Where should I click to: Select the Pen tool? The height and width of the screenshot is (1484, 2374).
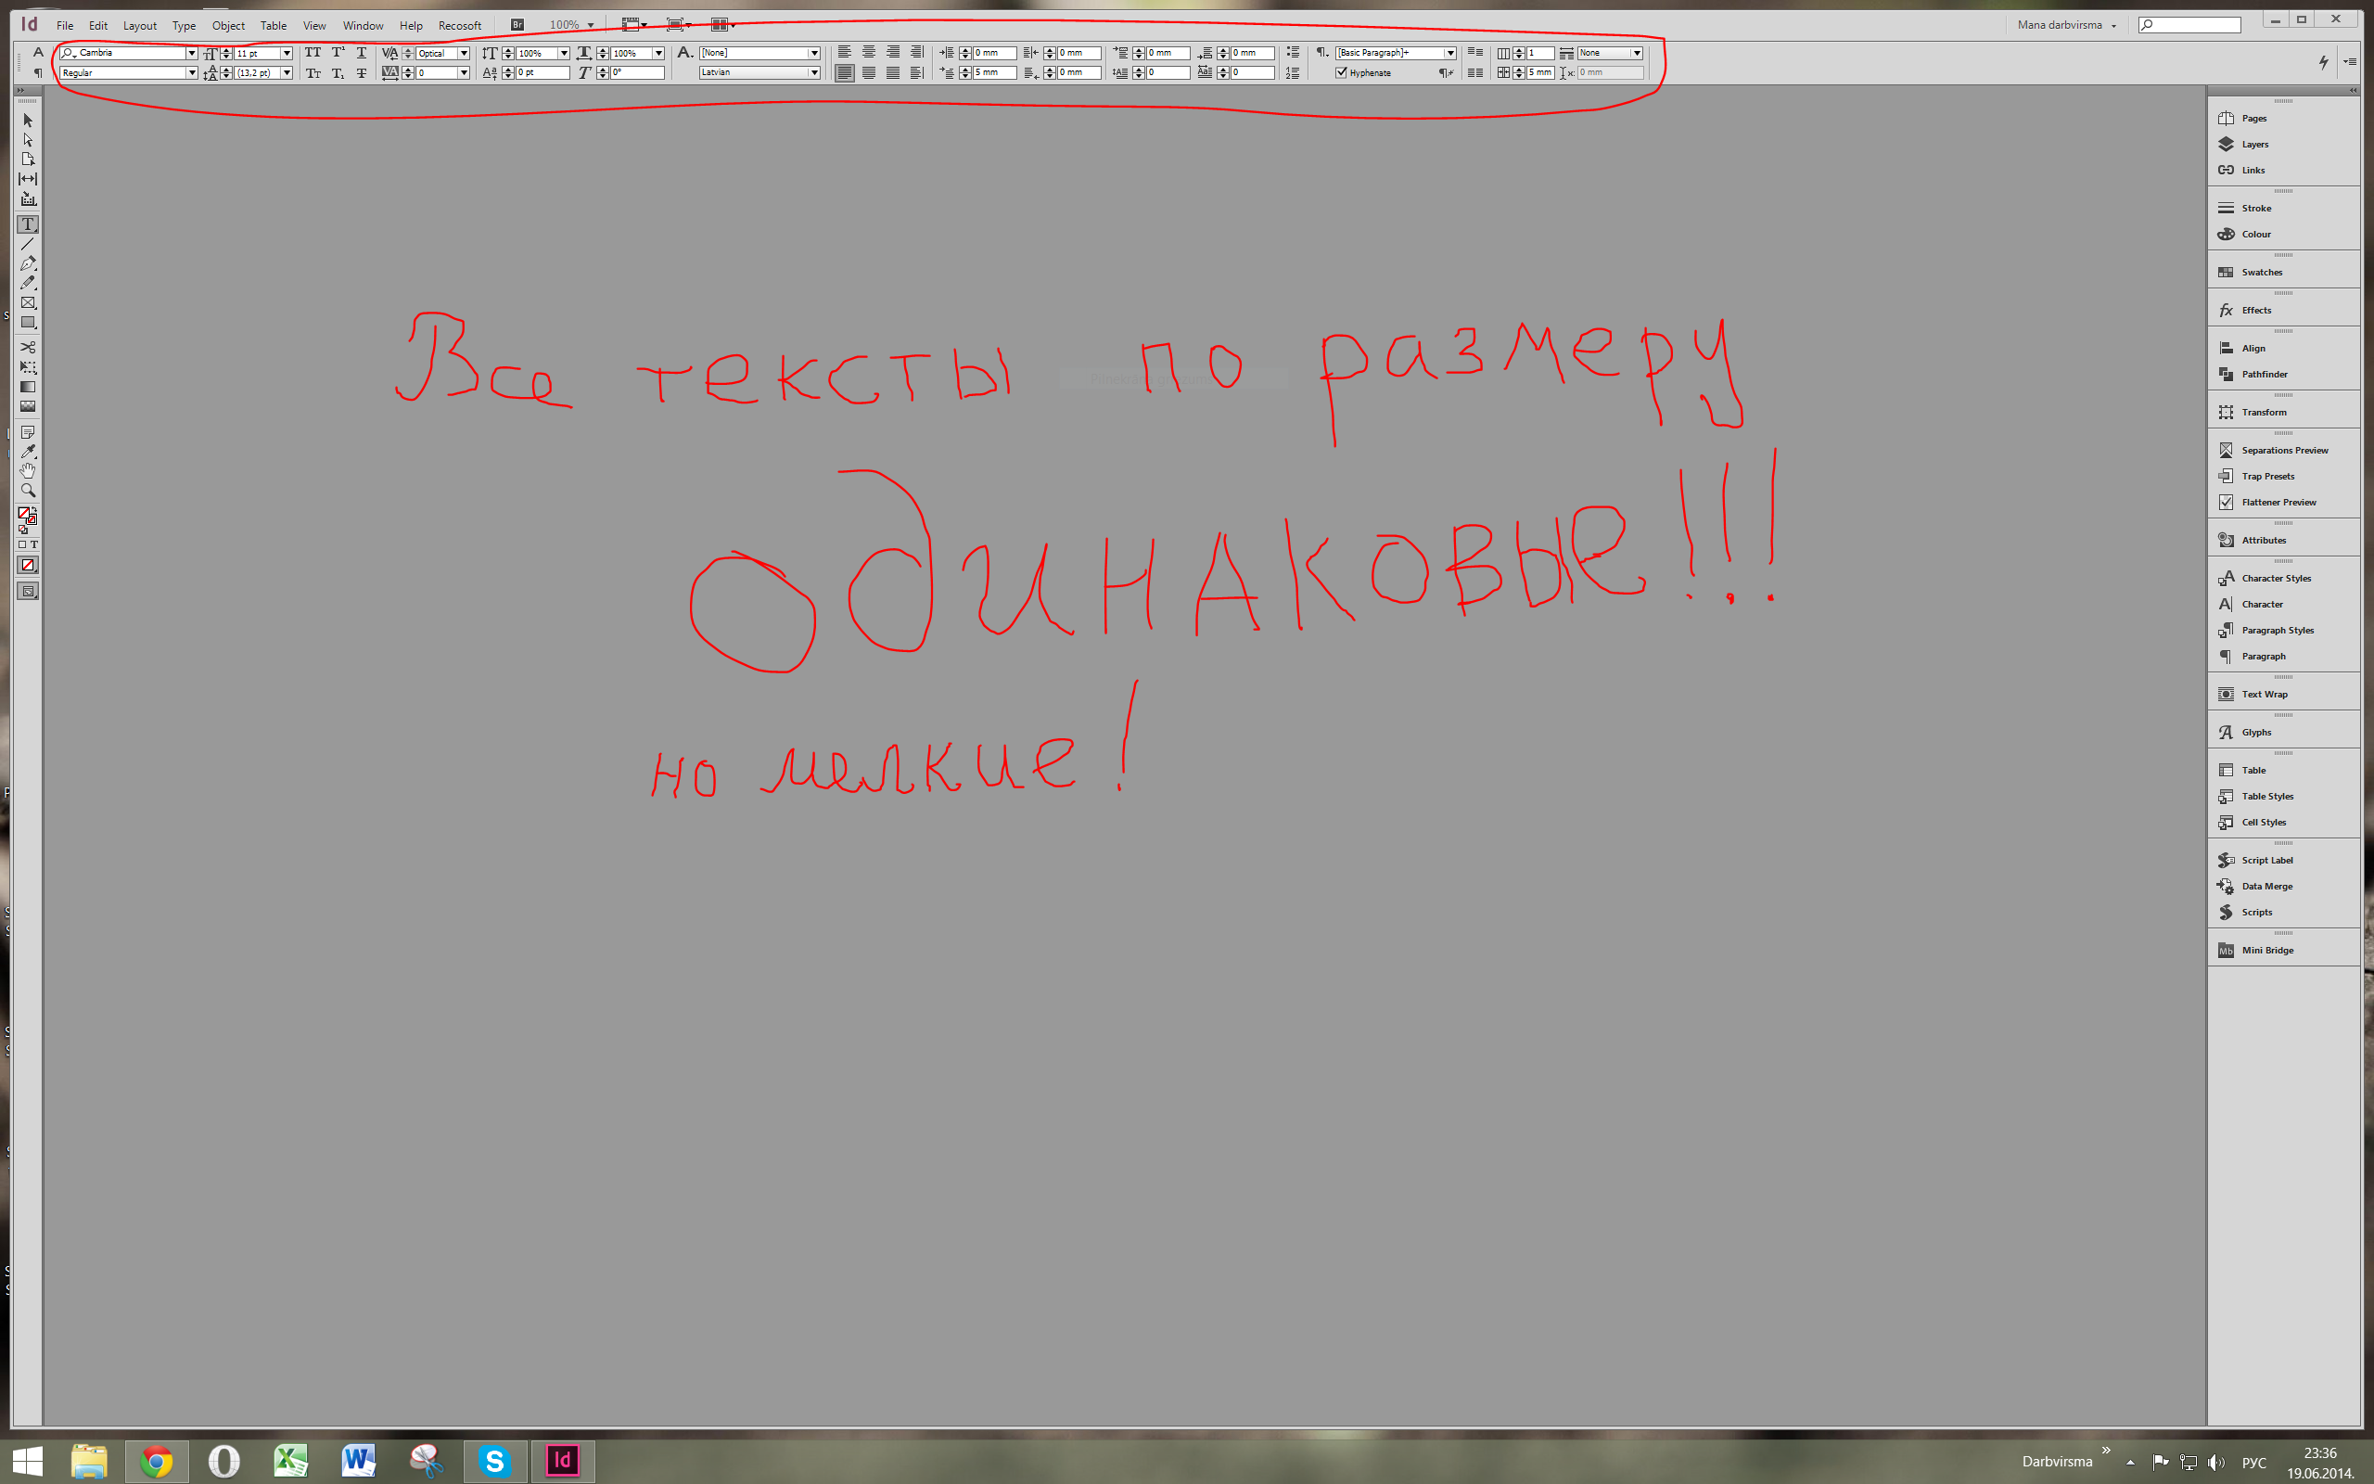pos(28,263)
